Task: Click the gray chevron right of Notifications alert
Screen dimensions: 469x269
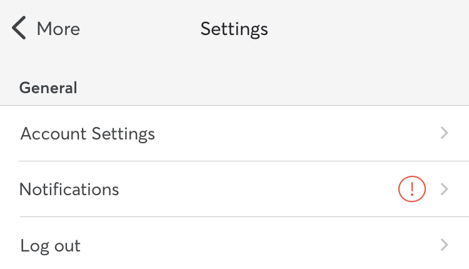Action: coord(445,189)
